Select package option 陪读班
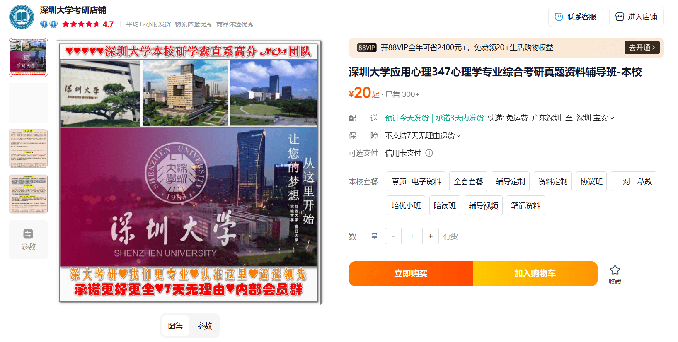Viewport: 678px width, 342px height. pos(445,205)
